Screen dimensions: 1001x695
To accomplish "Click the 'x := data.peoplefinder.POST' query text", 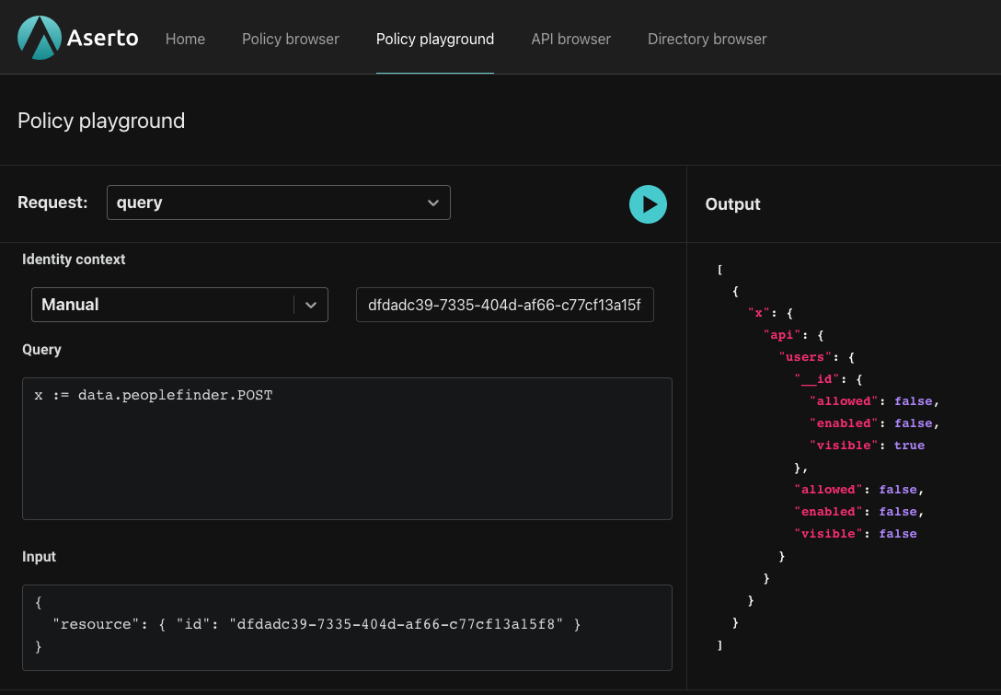I will tap(154, 396).
